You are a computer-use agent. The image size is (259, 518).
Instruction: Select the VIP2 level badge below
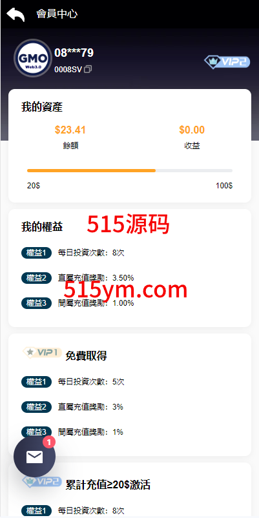tap(42, 481)
